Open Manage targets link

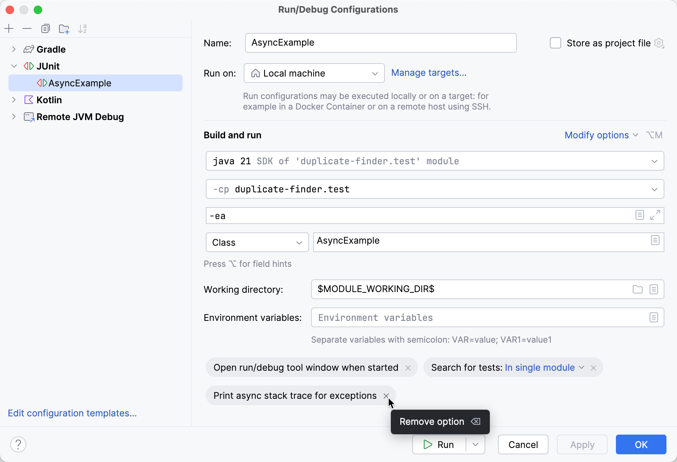tap(429, 73)
